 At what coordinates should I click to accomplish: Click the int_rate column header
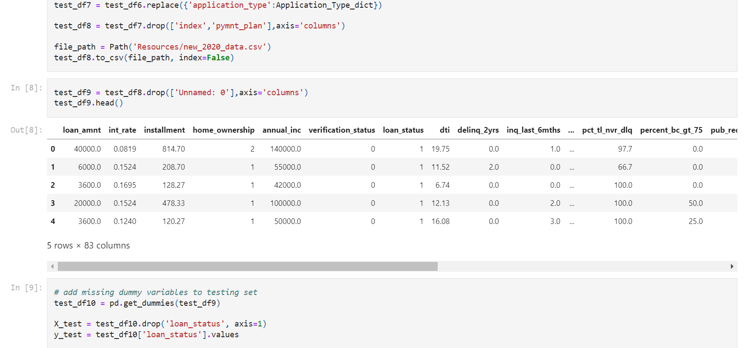(122, 130)
